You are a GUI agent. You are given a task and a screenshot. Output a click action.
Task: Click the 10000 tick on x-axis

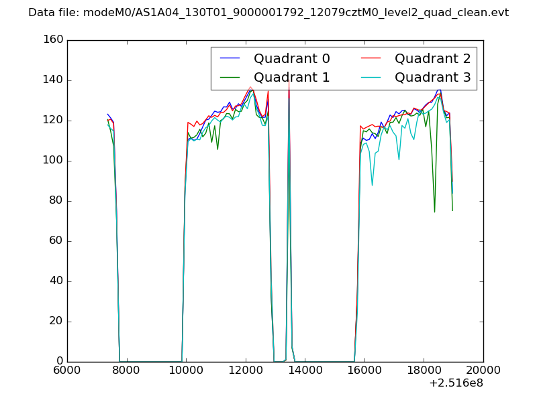pos(186,371)
